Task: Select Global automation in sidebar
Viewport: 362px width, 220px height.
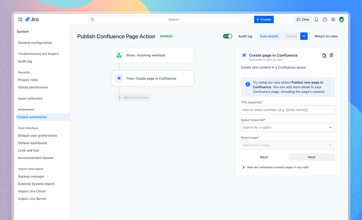Action: point(43,117)
